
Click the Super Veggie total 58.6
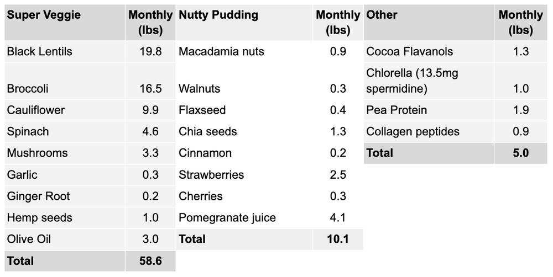coord(150,261)
